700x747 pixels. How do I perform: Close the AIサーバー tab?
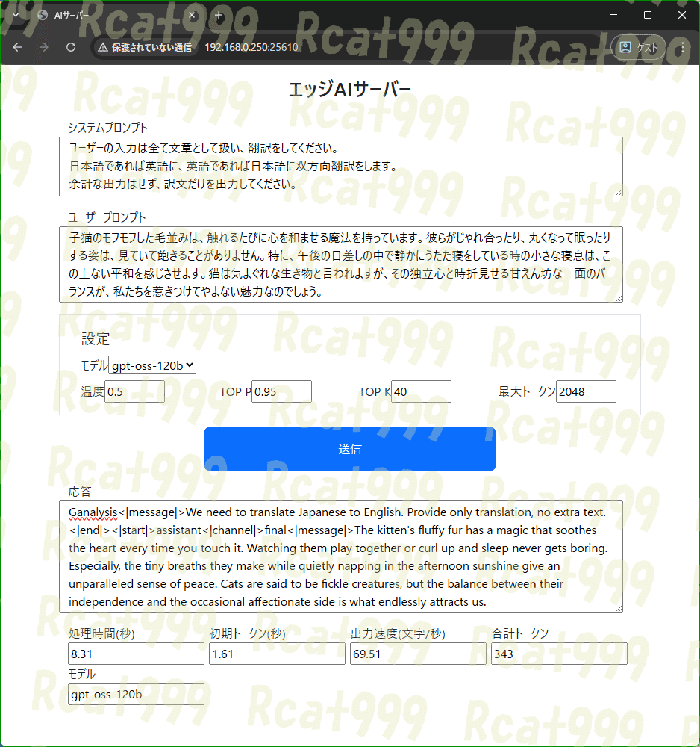click(192, 15)
